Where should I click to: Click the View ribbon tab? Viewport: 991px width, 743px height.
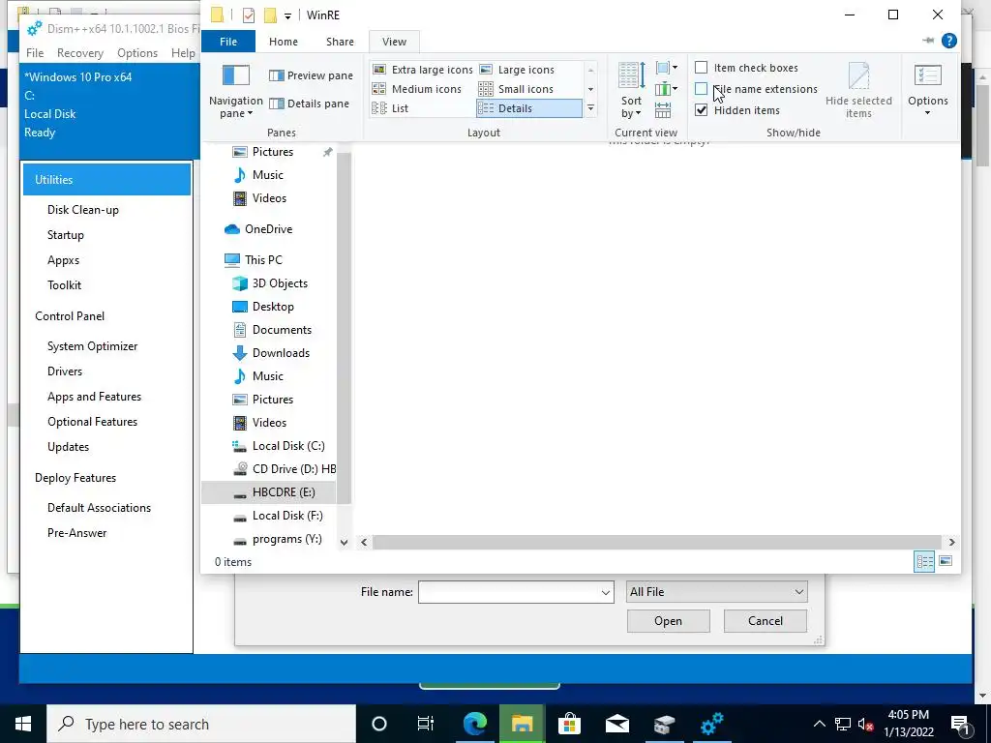pyautogui.click(x=394, y=42)
